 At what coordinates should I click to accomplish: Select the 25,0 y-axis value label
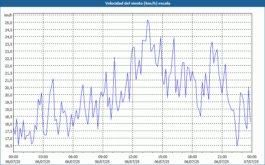[x=8, y=22]
